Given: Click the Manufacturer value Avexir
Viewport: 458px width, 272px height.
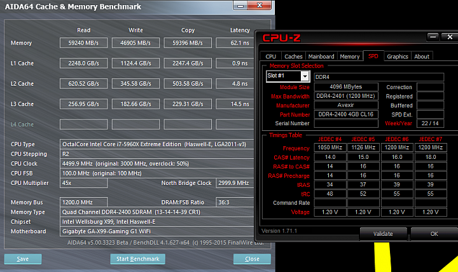Looking at the screenshot, I should coord(346,105).
